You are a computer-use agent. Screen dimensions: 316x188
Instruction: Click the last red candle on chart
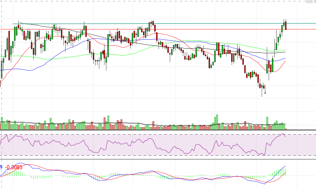point(286,25)
